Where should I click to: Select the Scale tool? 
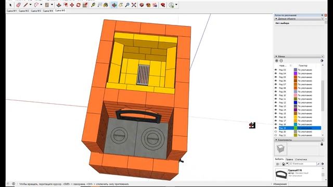click(85, 5)
